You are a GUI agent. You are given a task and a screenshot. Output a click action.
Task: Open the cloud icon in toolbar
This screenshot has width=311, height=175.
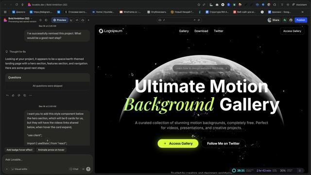[83, 20]
